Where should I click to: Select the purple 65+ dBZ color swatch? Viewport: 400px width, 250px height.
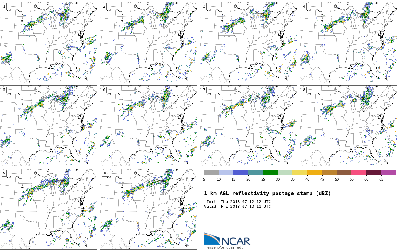388,173
